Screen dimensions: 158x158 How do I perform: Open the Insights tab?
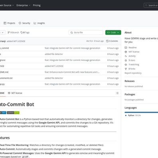pyautogui.click(x=39, y=23)
